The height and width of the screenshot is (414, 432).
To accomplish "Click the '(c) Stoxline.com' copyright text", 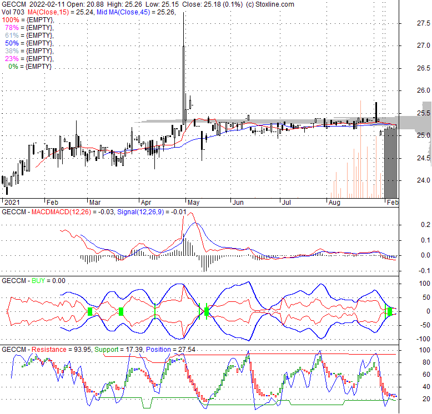I will [x=270, y=4].
